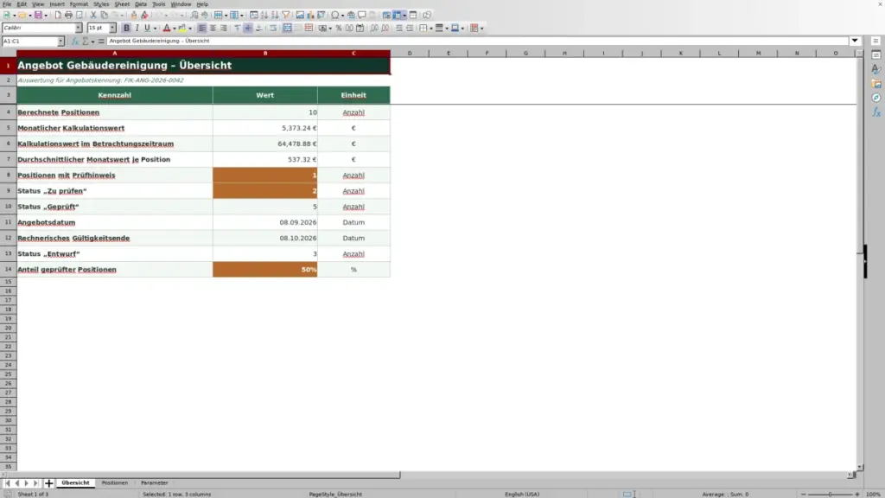Open the Data menu
Screen dimensions: 885x498
(141, 4)
